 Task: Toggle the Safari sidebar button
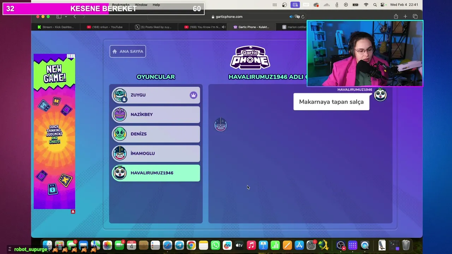pyautogui.click(x=59, y=17)
